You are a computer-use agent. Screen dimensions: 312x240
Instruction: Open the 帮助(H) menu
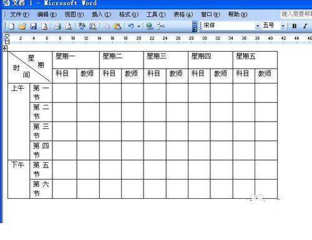[x=238, y=14]
